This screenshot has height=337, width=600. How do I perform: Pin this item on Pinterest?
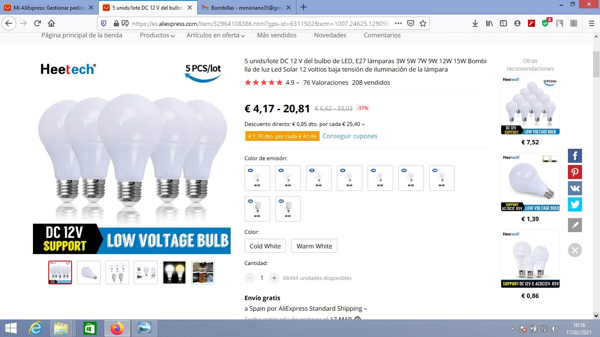(x=575, y=172)
